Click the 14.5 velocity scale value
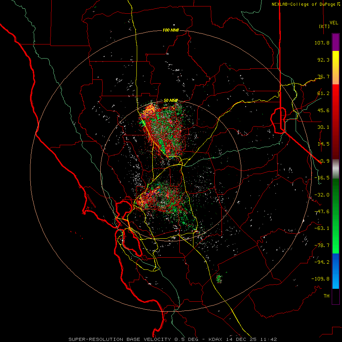342x342 pixels. point(323,144)
